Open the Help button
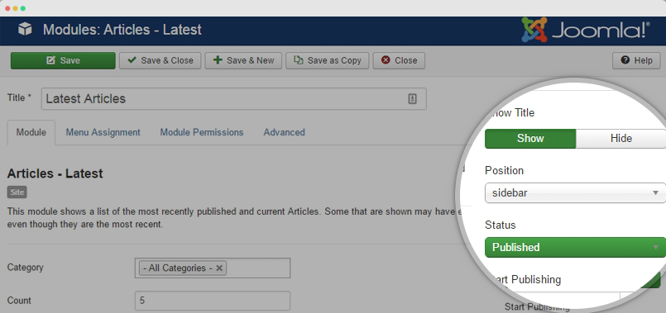 636,60
